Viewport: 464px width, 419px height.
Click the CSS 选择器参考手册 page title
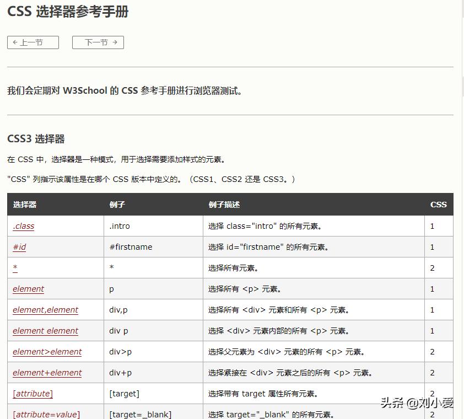click(67, 12)
